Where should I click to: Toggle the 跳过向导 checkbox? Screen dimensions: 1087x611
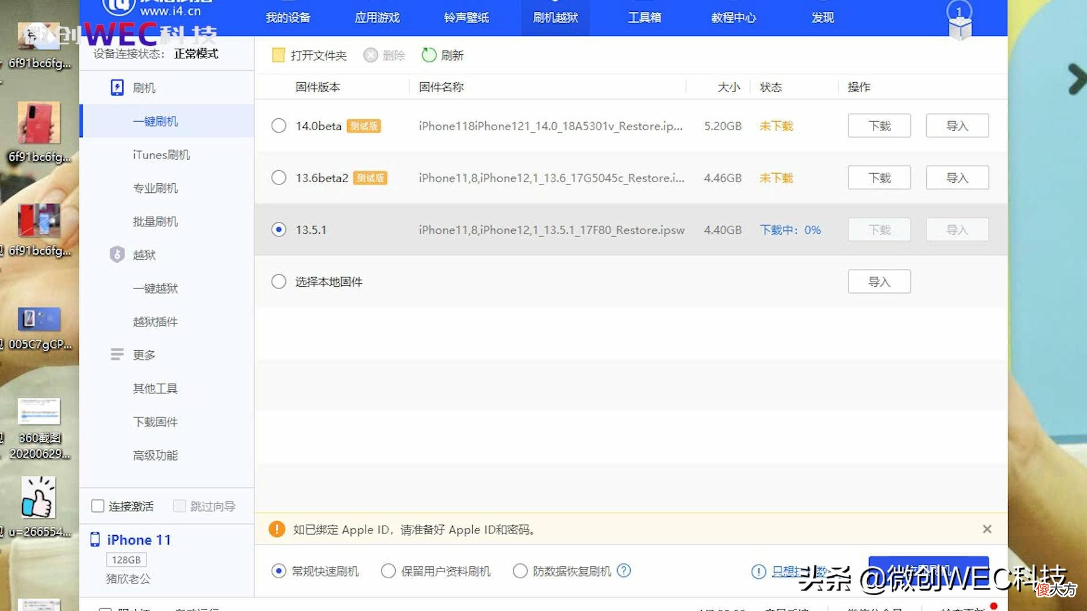click(x=179, y=506)
